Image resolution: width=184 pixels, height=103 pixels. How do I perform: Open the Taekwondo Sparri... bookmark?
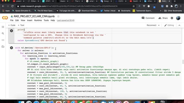coord(142,11)
